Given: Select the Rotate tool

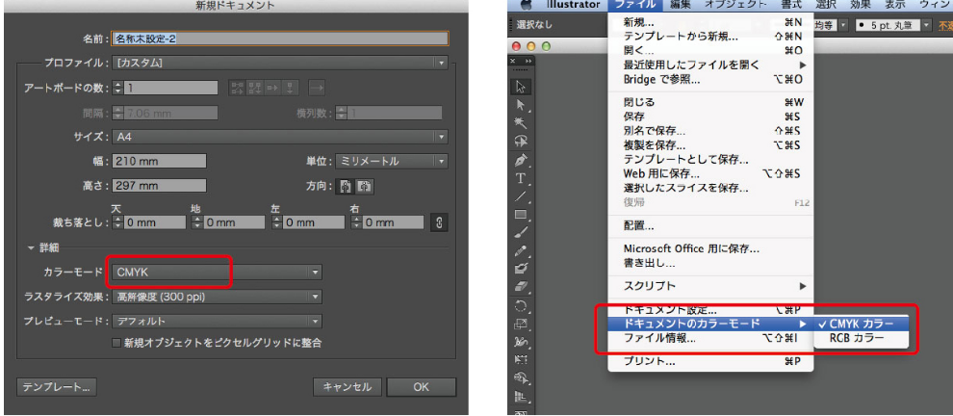Looking at the screenshot, I should click(520, 305).
